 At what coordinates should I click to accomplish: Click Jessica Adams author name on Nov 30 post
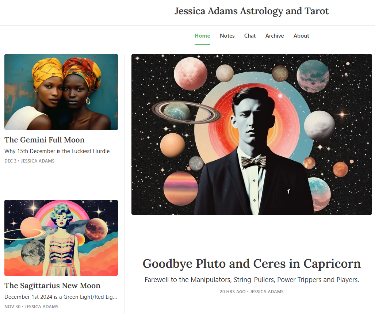[42, 307]
